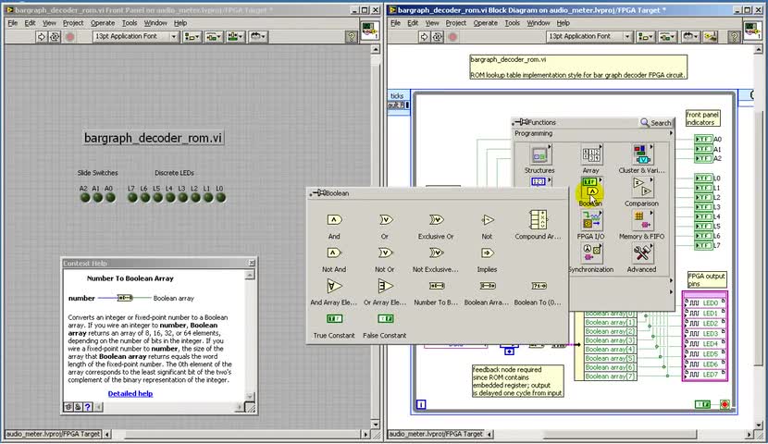Toggle the A2 slide switch
The width and height of the screenshot is (768, 444).
pyautogui.click(x=83, y=197)
